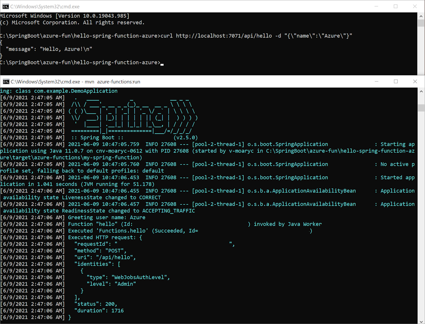Open the system menu via the top cmd.exe icon

[5, 6]
